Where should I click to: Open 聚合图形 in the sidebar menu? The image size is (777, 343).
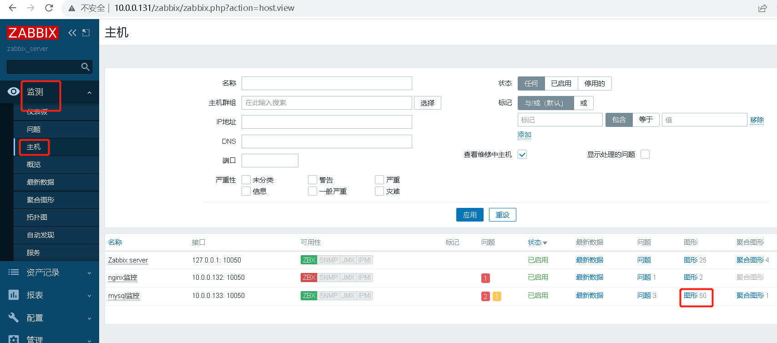click(56, 200)
